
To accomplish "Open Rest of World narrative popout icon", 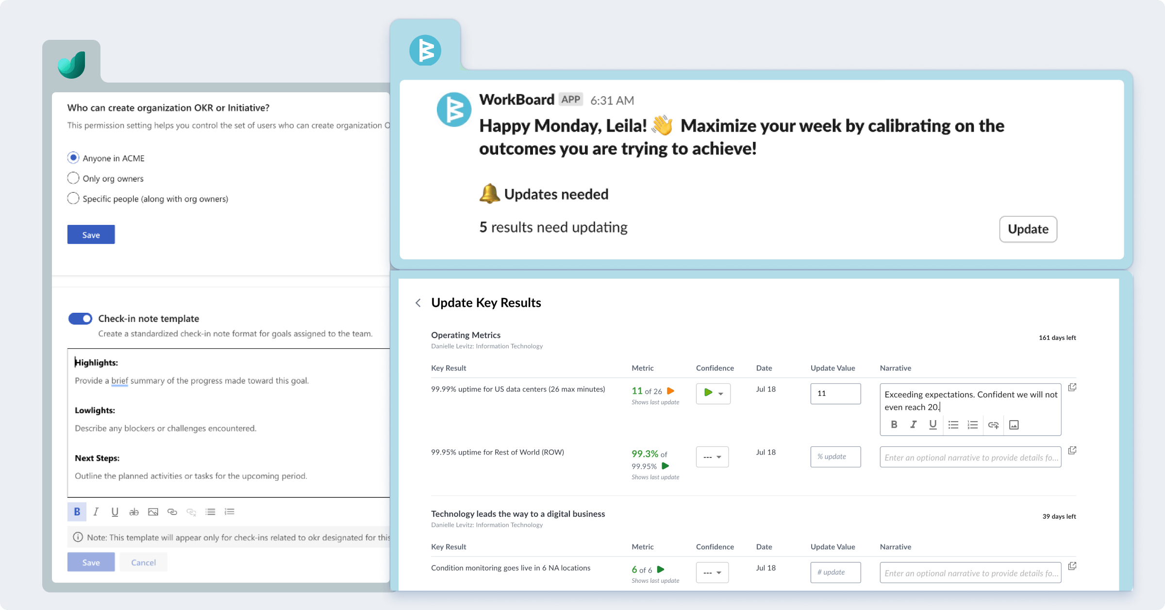I will 1072,450.
